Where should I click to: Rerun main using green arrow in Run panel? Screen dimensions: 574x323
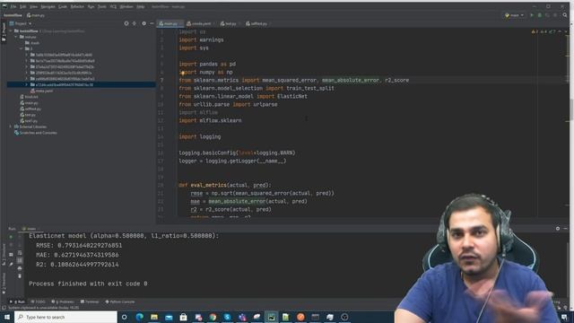pyautogui.click(x=11, y=237)
